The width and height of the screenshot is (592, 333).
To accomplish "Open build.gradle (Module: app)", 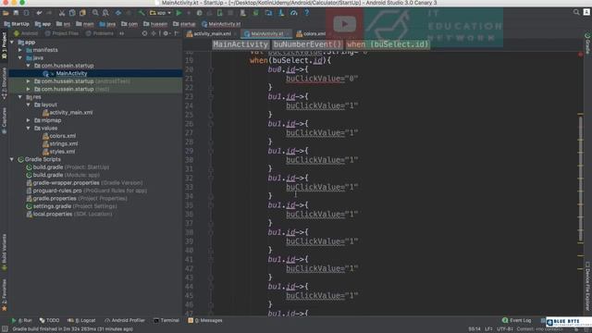I will tap(63, 175).
